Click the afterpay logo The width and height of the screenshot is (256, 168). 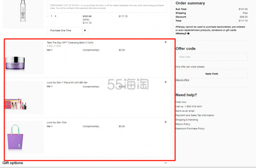point(181,33)
